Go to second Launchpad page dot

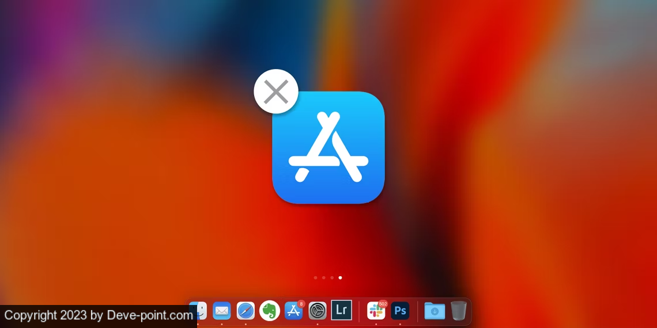coord(323,277)
